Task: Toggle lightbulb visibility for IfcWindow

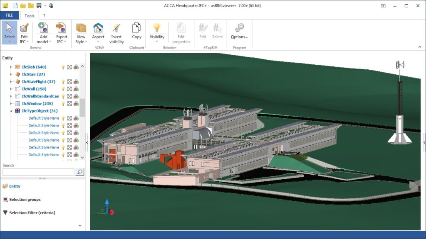Action: click(x=64, y=104)
